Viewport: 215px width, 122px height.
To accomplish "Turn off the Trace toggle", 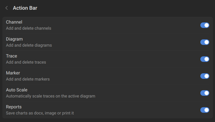I will (x=204, y=59).
